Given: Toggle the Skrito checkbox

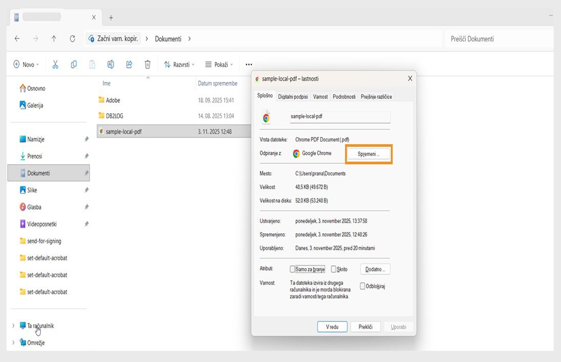Looking at the screenshot, I should (333, 269).
